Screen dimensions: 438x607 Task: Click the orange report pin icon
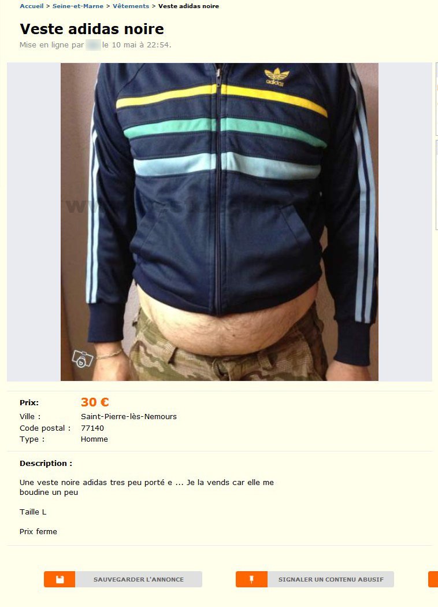pos(251,579)
